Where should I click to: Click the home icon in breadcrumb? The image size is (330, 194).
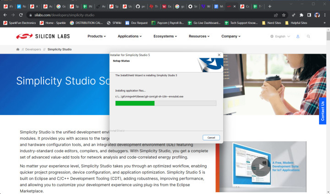coord(18,49)
